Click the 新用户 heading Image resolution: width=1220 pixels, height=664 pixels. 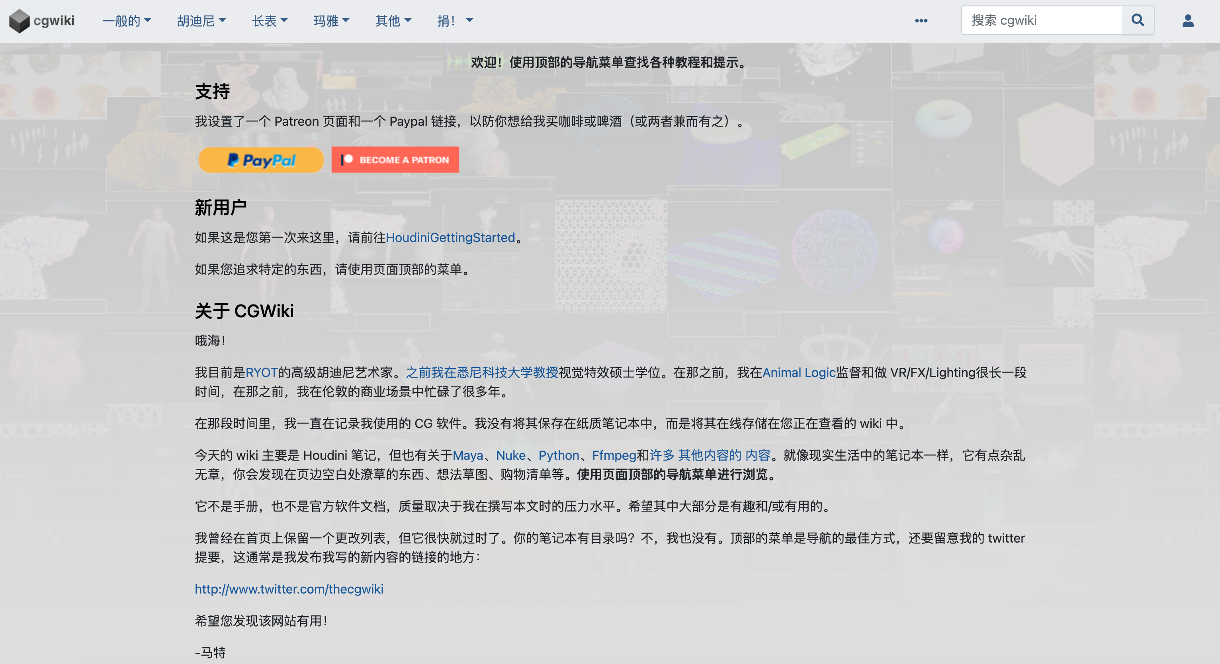221,207
